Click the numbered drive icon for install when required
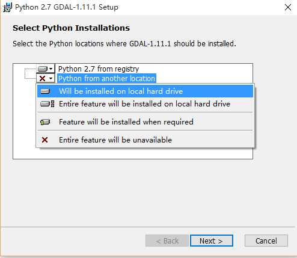Screen dimensions: 297x258 coord(45,122)
